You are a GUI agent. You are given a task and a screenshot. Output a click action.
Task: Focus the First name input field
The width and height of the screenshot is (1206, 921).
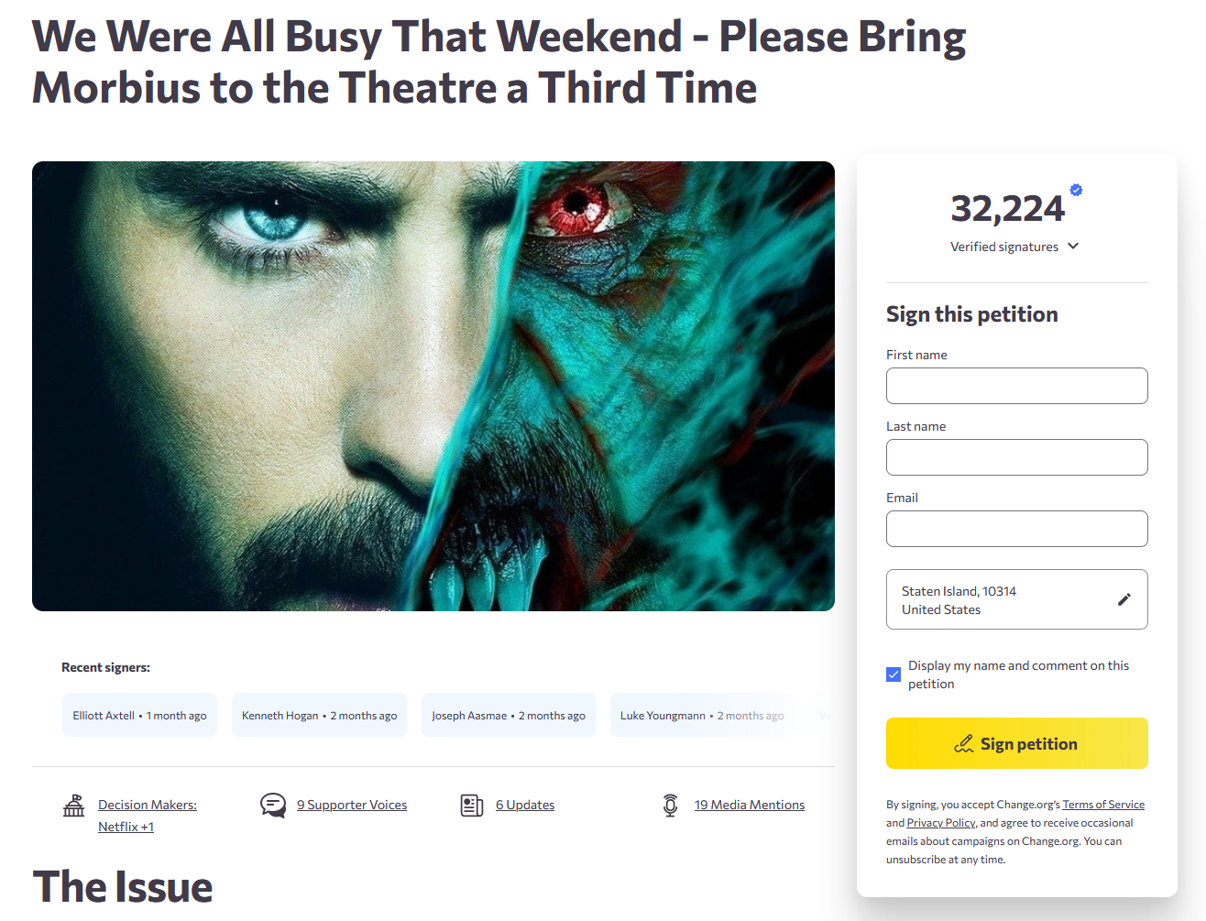coord(1016,386)
